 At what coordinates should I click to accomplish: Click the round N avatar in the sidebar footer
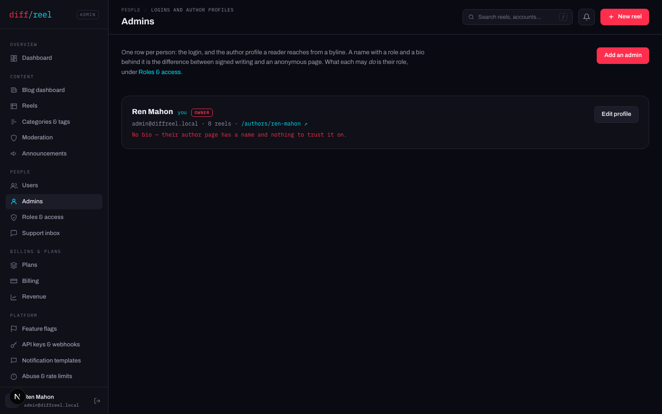click(17, 397)
